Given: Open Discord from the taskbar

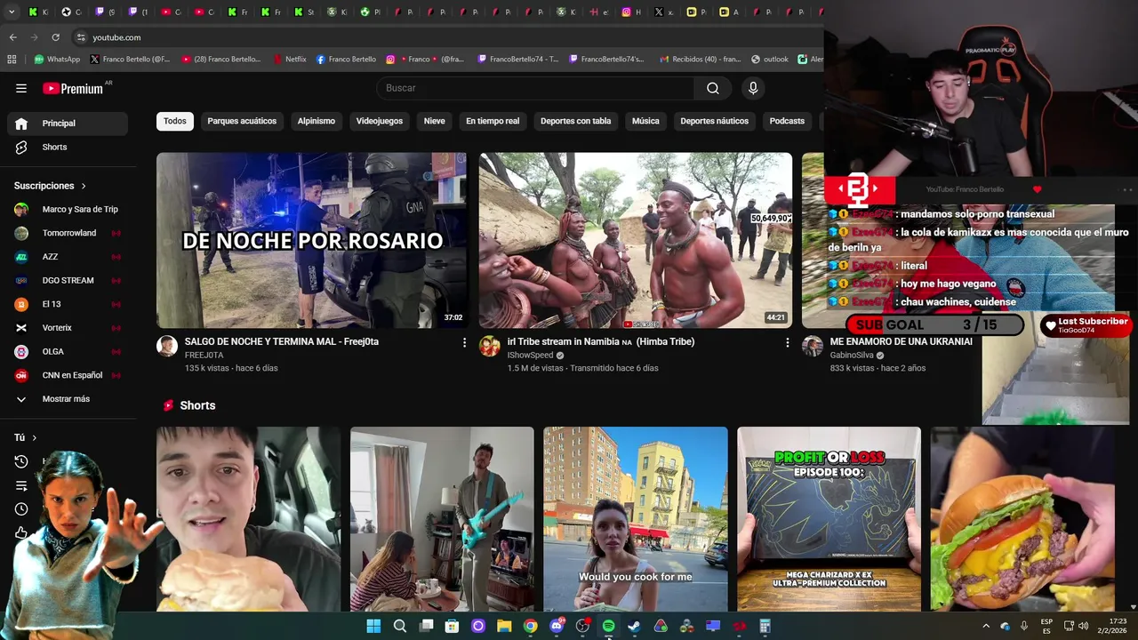Looking at the screenshot, I should point(557,626).
